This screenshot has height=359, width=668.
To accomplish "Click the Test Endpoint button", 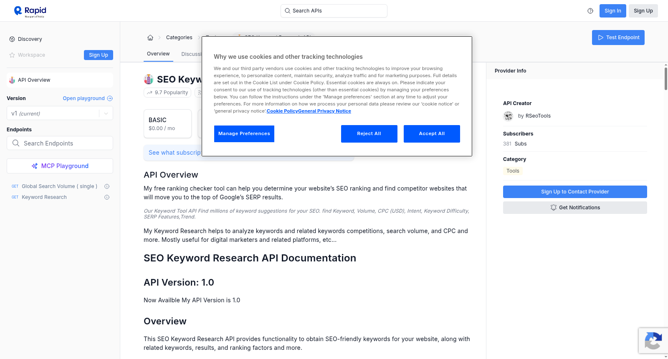I will [618, 38].
